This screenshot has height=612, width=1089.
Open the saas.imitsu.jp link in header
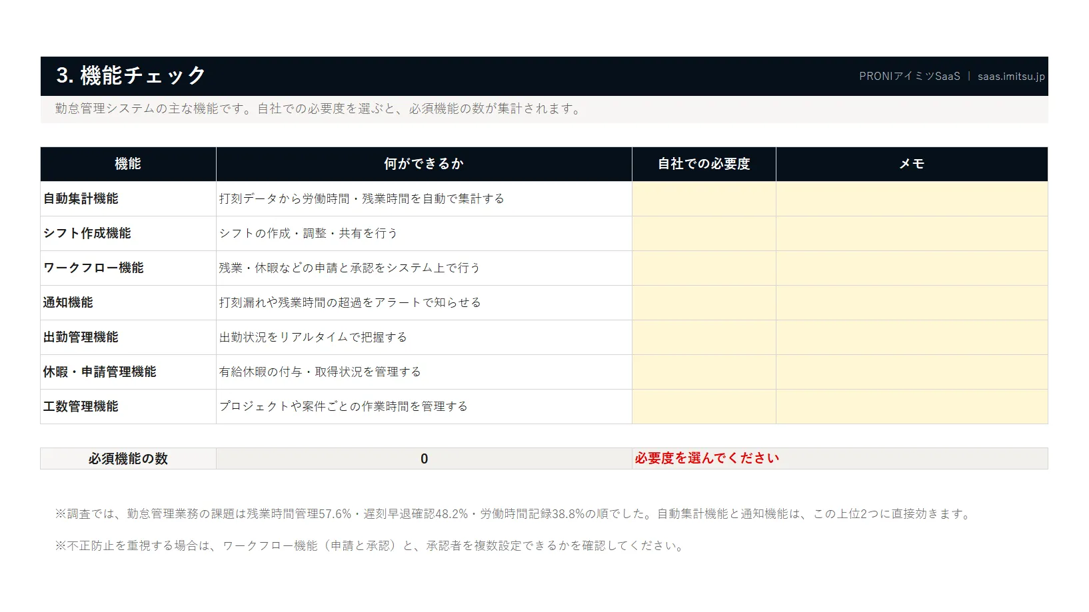(x=1011, y=77)
